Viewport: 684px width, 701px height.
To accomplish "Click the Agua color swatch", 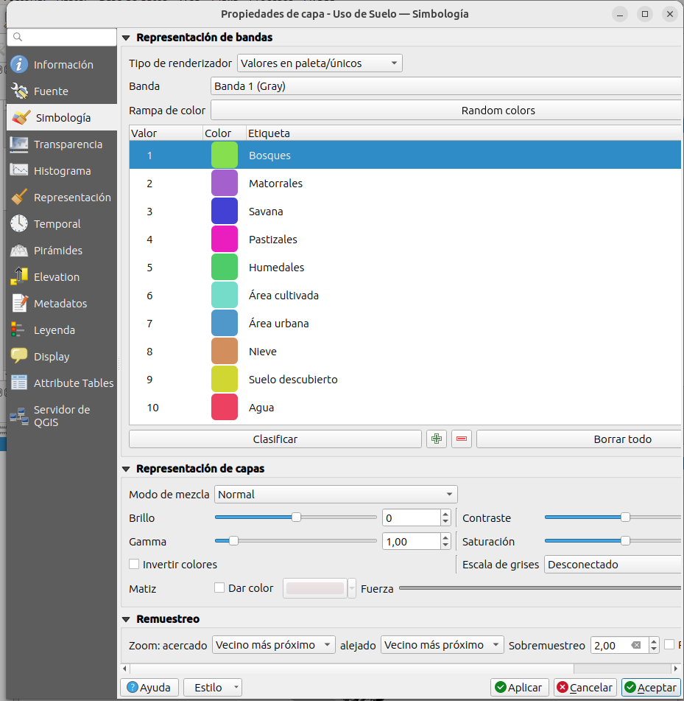I will coord(225,408).
